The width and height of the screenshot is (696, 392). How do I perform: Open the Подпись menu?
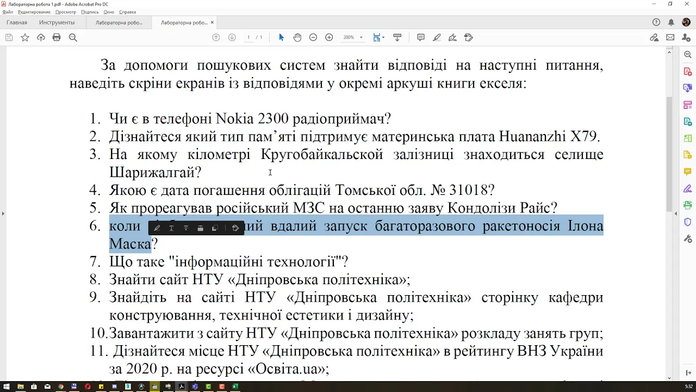pos(90,12)
